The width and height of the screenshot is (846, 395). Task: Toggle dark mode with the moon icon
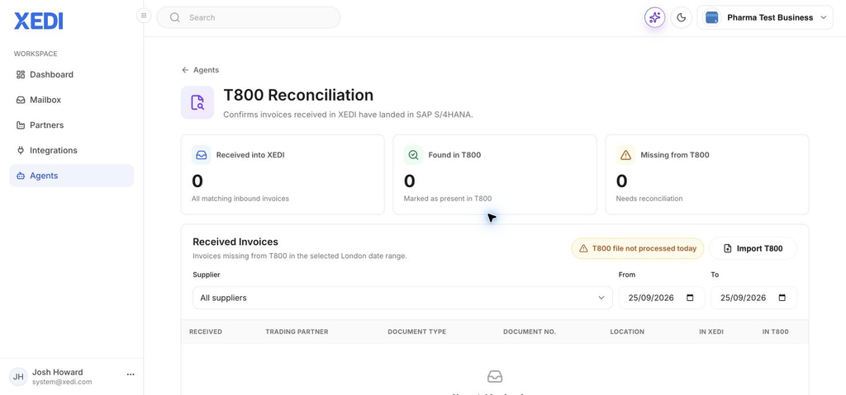click(682, 18)
